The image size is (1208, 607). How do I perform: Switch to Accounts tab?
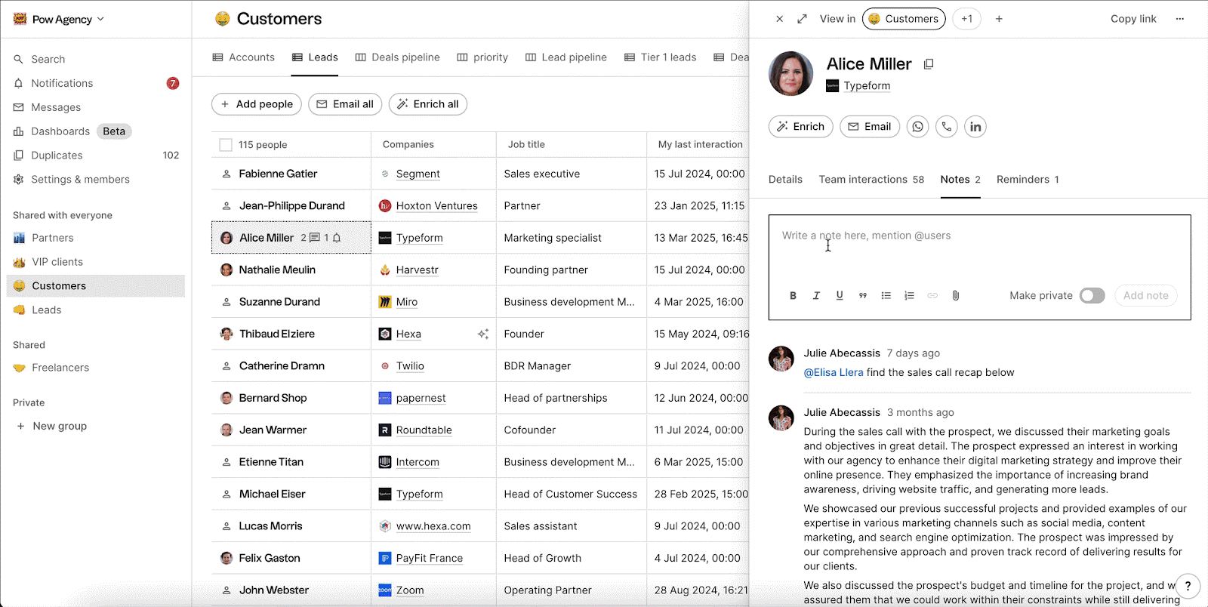244,57
